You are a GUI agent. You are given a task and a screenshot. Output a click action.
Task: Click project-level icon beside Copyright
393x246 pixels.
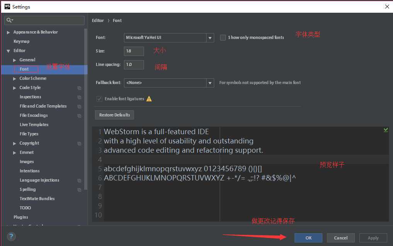coord(79,143)
